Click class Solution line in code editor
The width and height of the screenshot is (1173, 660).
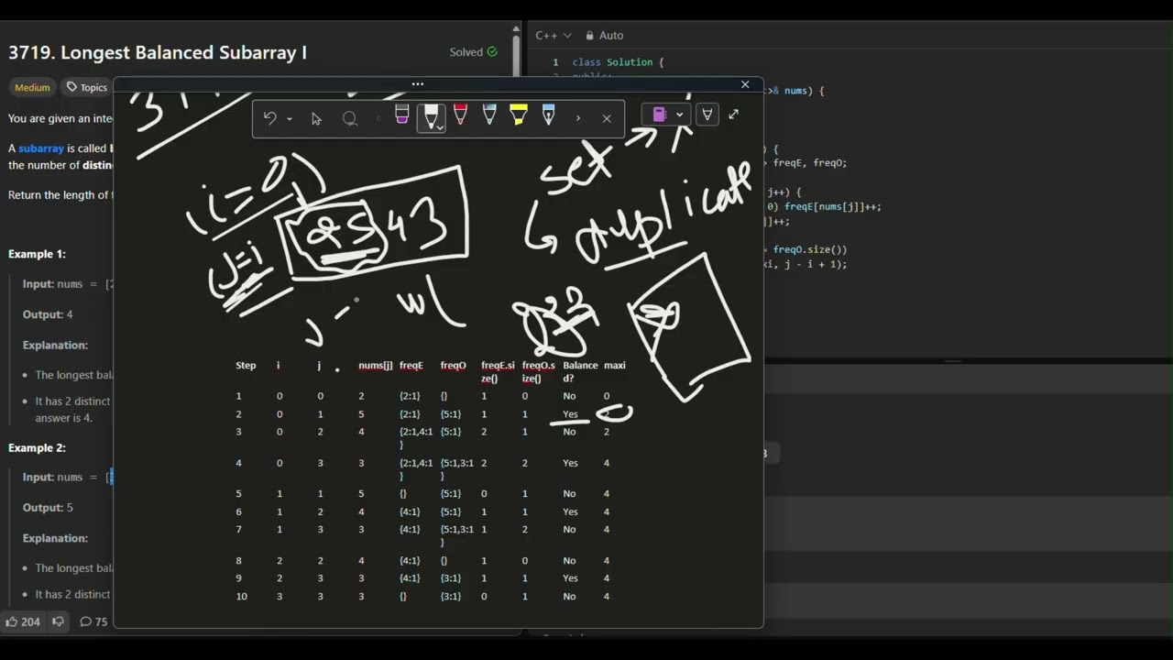tap(618, 62)
